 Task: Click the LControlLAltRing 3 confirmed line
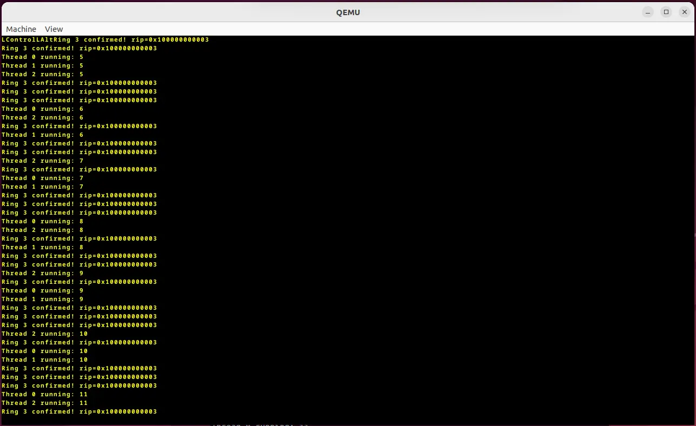(x=105, y=40)
